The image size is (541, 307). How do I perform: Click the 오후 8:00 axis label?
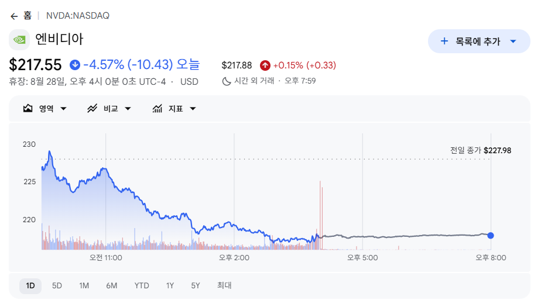pyautogui.click(x=491, y=258)
